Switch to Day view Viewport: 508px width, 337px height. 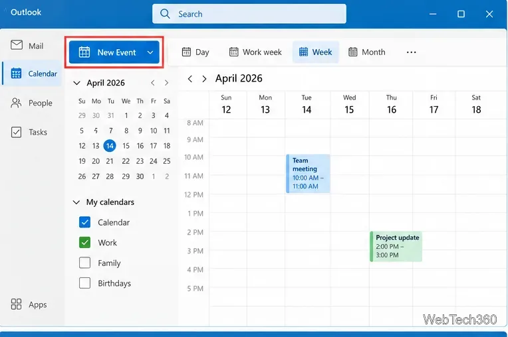tap(195, 52)
